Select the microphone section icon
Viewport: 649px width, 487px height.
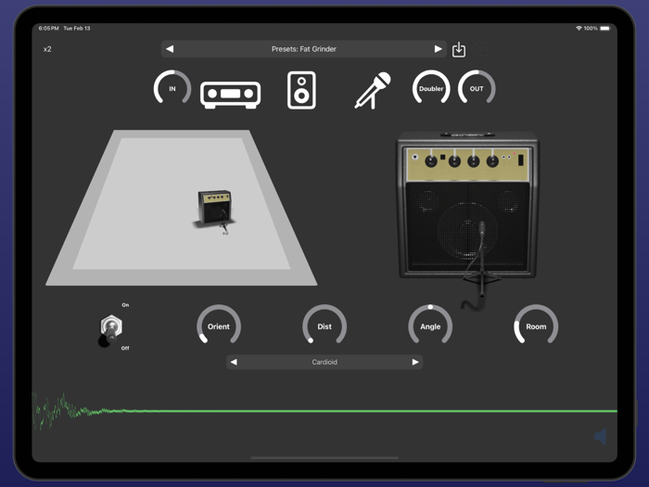(373, 90)
